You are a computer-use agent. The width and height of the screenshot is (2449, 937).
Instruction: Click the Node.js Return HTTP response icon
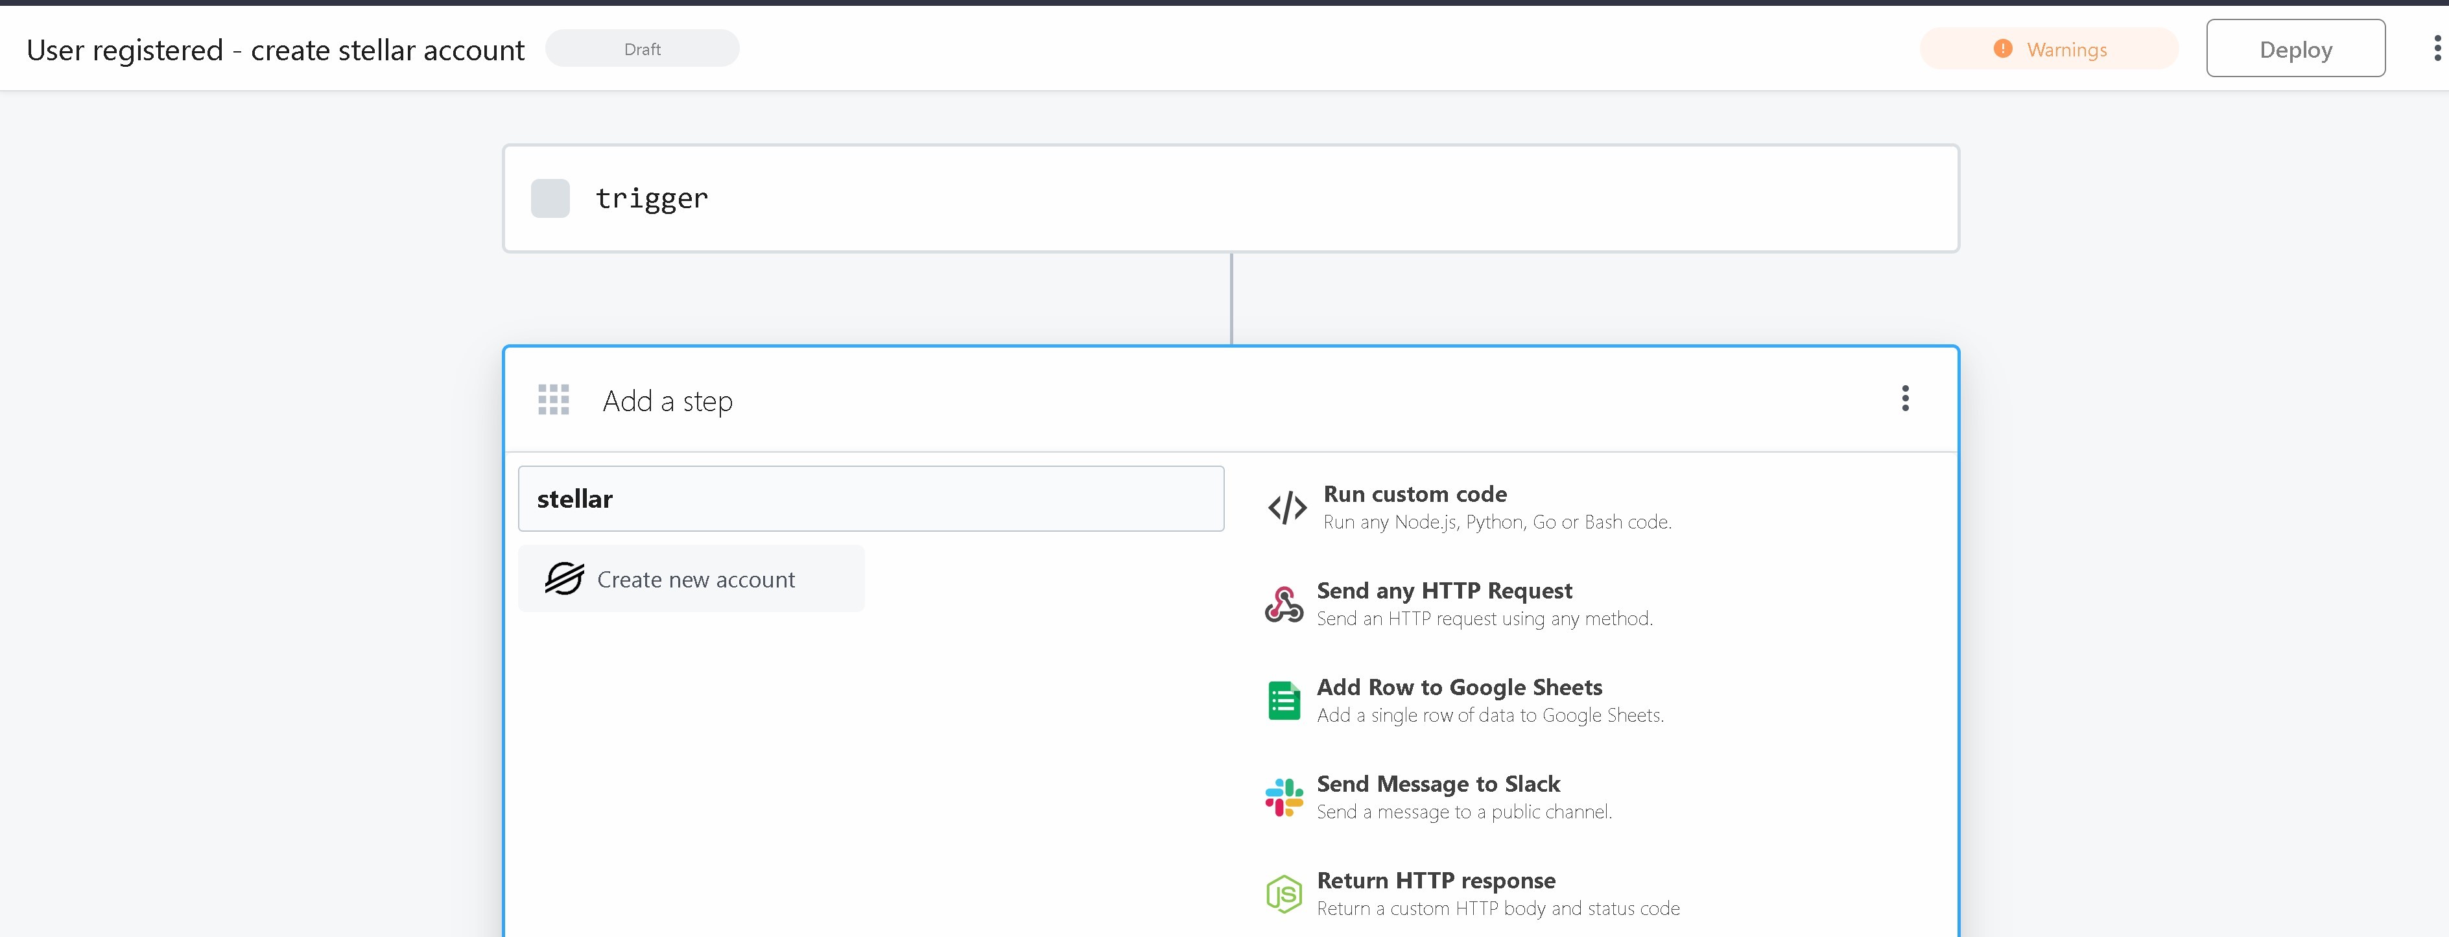pos(1283,894)
